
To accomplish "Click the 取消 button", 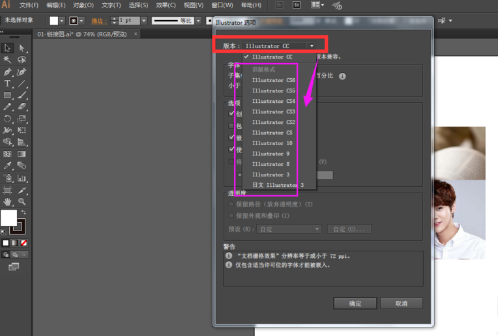I will [x=402, y=303].
